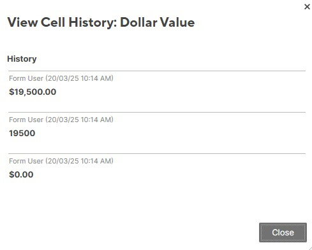Click the Close button
Screen dimensions: 312x250
(x=283, y=232)
